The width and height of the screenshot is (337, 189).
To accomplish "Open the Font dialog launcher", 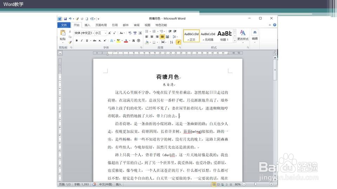I will tap(141, 48).
